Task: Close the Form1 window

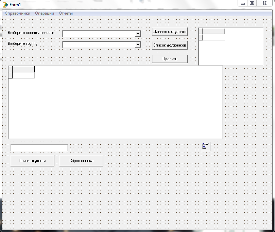Action: click(265, 3)
